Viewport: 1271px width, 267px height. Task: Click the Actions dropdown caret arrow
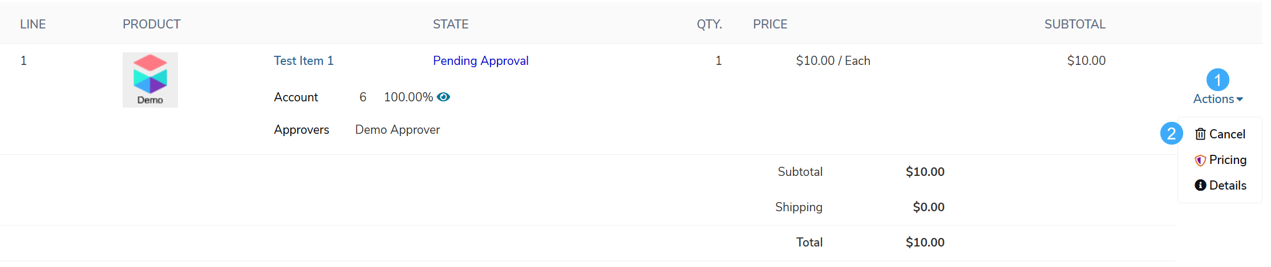[x=1240, y=100]
